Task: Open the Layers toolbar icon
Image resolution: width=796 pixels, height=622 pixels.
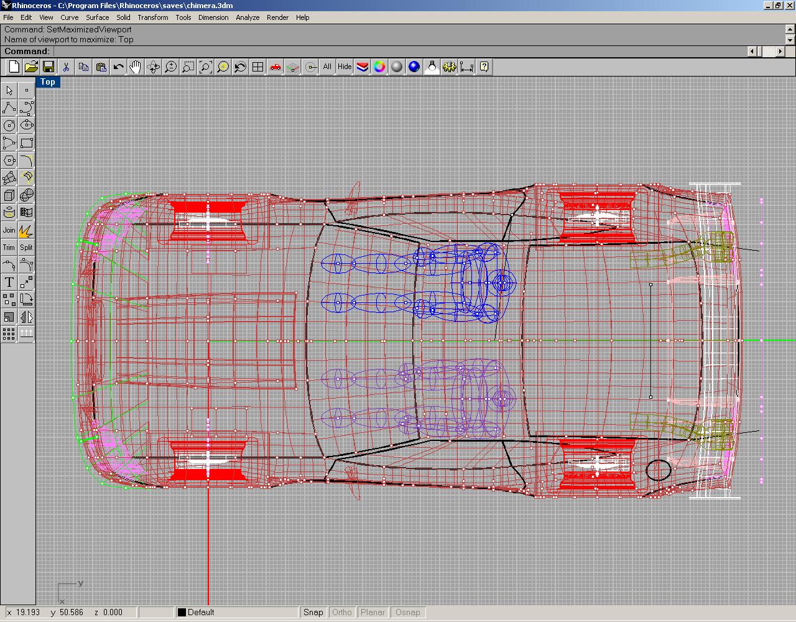Action: tap(362, 67)
